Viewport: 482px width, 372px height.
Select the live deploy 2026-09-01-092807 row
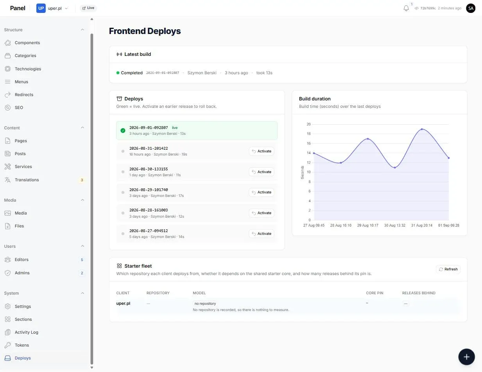(197, 131)
